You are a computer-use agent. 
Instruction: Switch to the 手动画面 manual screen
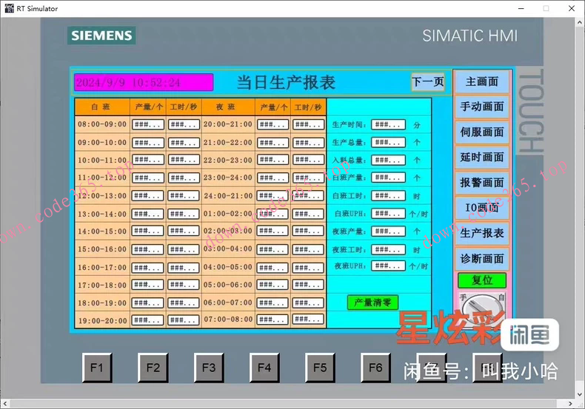482,107
